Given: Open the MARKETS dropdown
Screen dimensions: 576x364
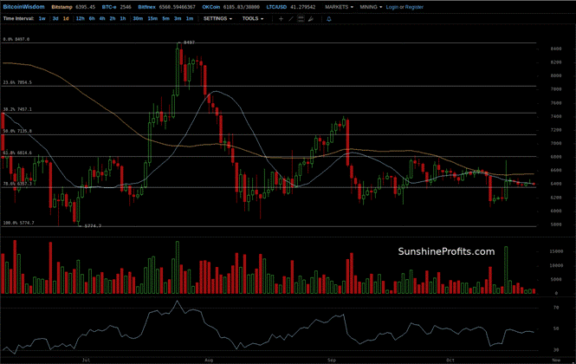Looking at the screenshot, I should tap(340, 6).
